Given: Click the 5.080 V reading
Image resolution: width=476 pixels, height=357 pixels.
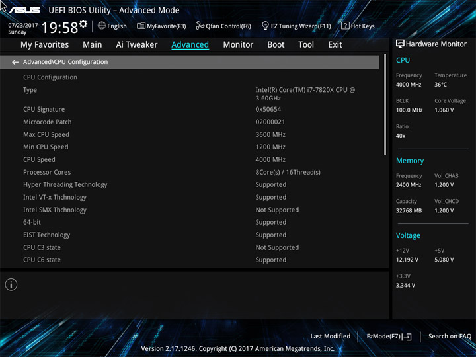Looking at the screenshot, I should click(444, 260).
